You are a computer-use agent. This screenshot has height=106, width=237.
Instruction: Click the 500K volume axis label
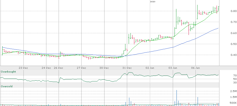(233, 103)
